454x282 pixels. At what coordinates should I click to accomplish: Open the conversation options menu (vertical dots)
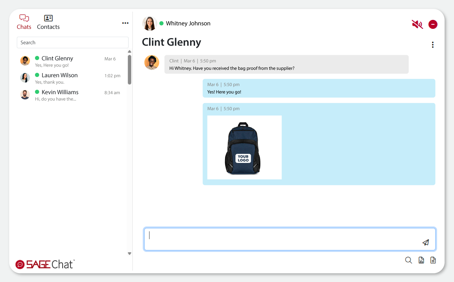(x=433, y=45)
